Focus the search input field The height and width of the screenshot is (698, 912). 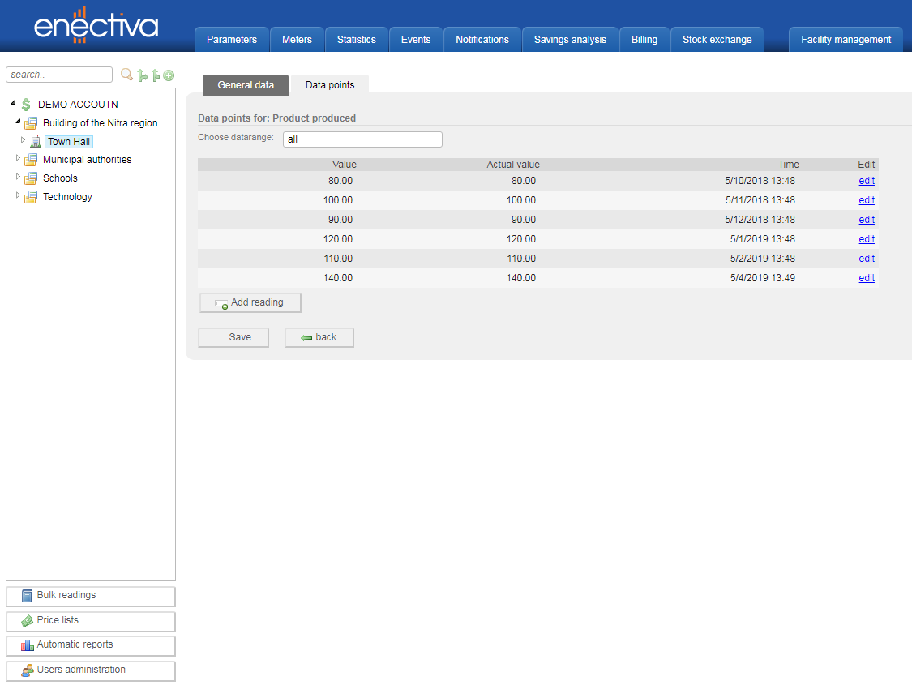pos(59,75)
